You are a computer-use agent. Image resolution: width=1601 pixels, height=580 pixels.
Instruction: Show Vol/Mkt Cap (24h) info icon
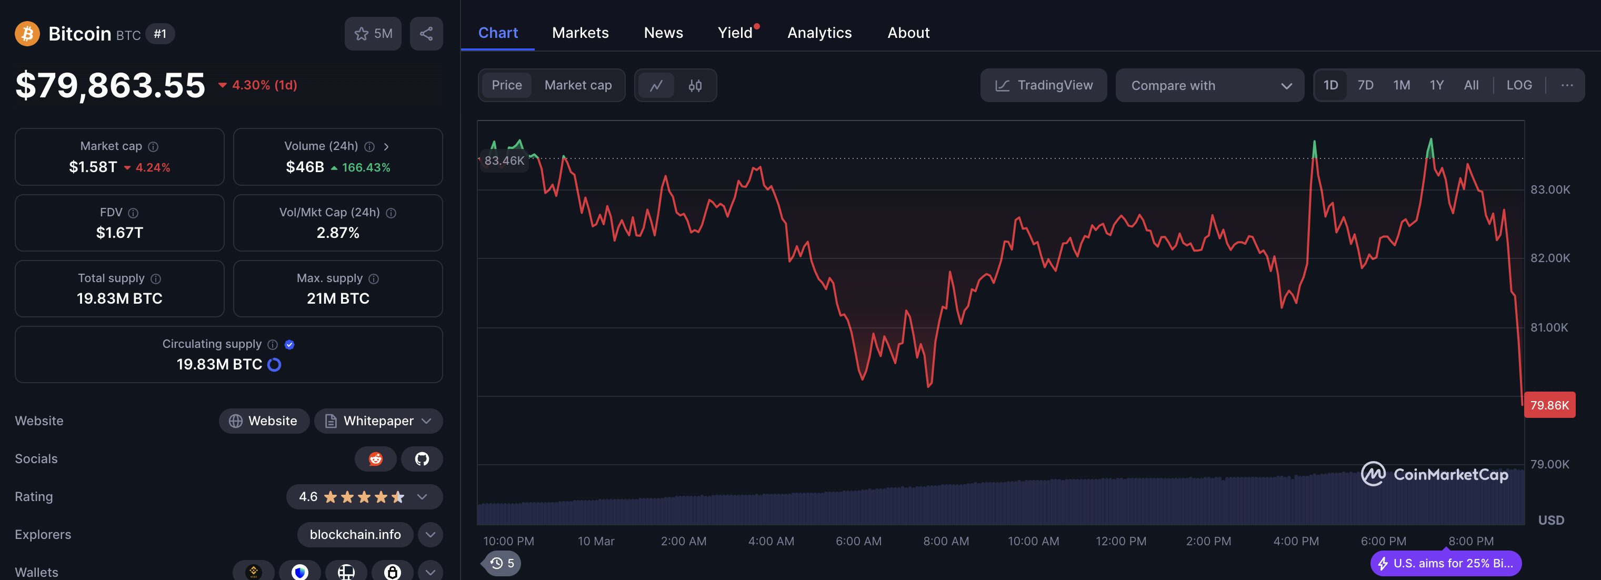[391, 213]
